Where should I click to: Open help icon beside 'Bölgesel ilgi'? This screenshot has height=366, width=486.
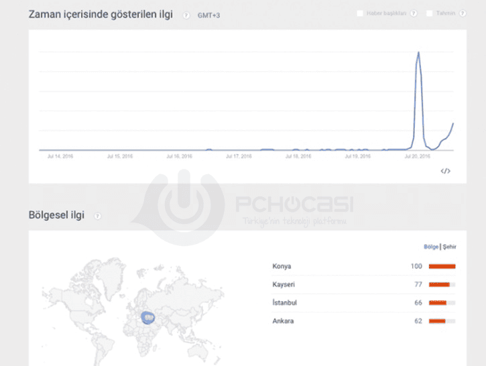[x=97, y=217]
